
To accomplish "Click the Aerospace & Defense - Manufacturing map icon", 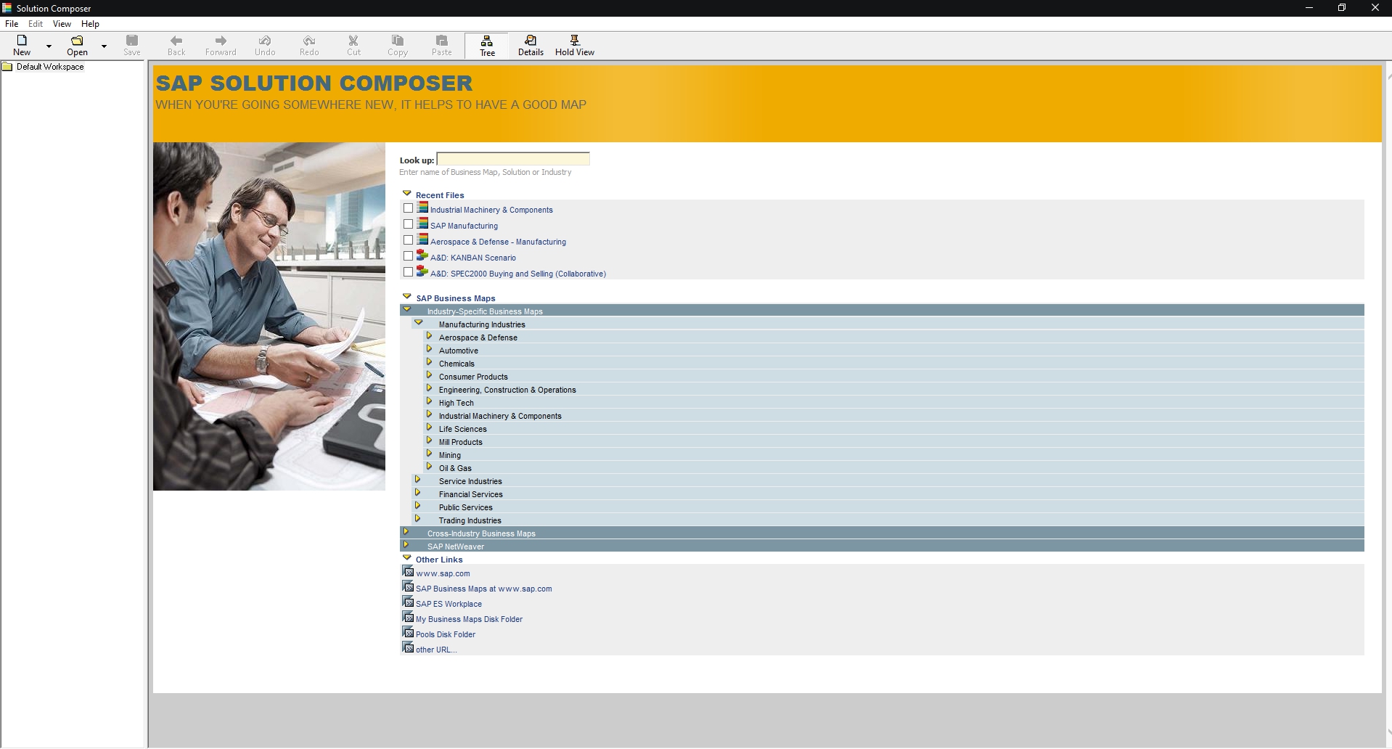I will pos(422,240).
